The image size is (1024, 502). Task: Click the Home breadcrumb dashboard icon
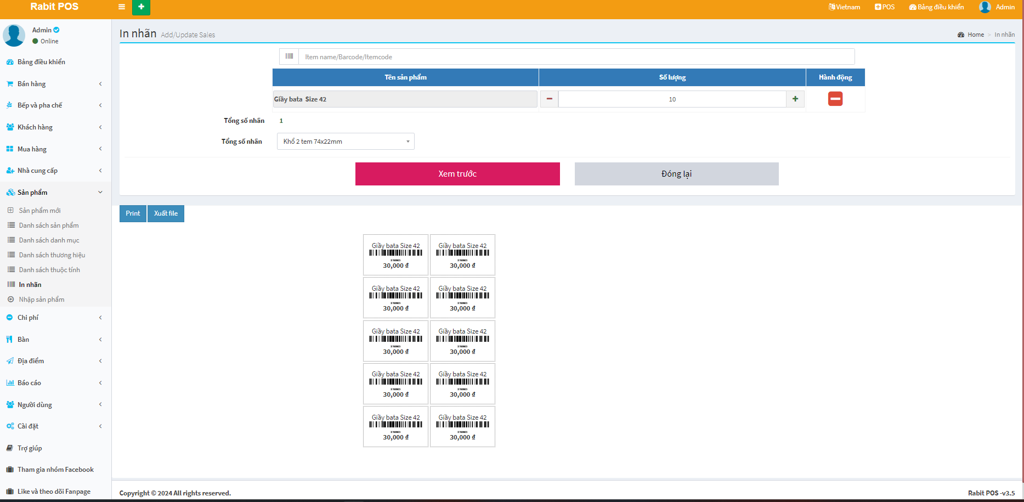961,35
